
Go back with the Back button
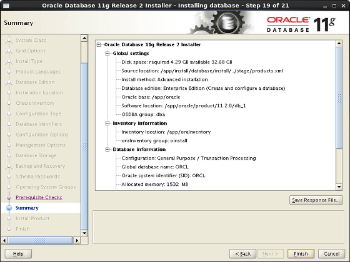coord(242,254)
